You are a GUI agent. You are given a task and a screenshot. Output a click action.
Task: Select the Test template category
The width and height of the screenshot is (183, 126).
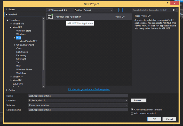(18, 62)
